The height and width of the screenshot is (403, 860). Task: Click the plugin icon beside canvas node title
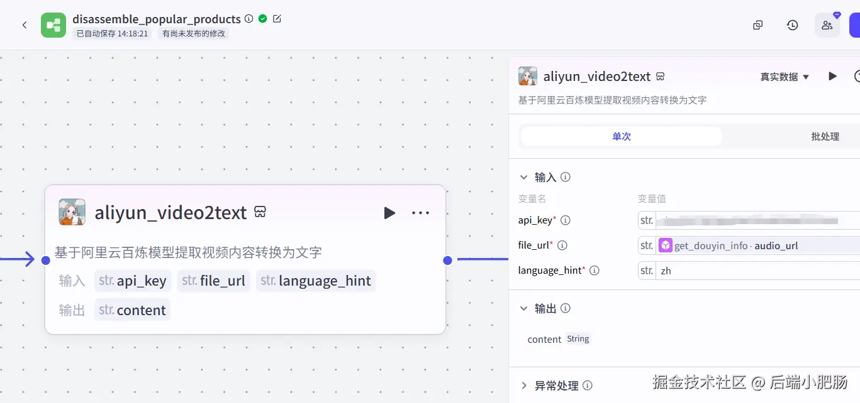click(x=260, y=212)
